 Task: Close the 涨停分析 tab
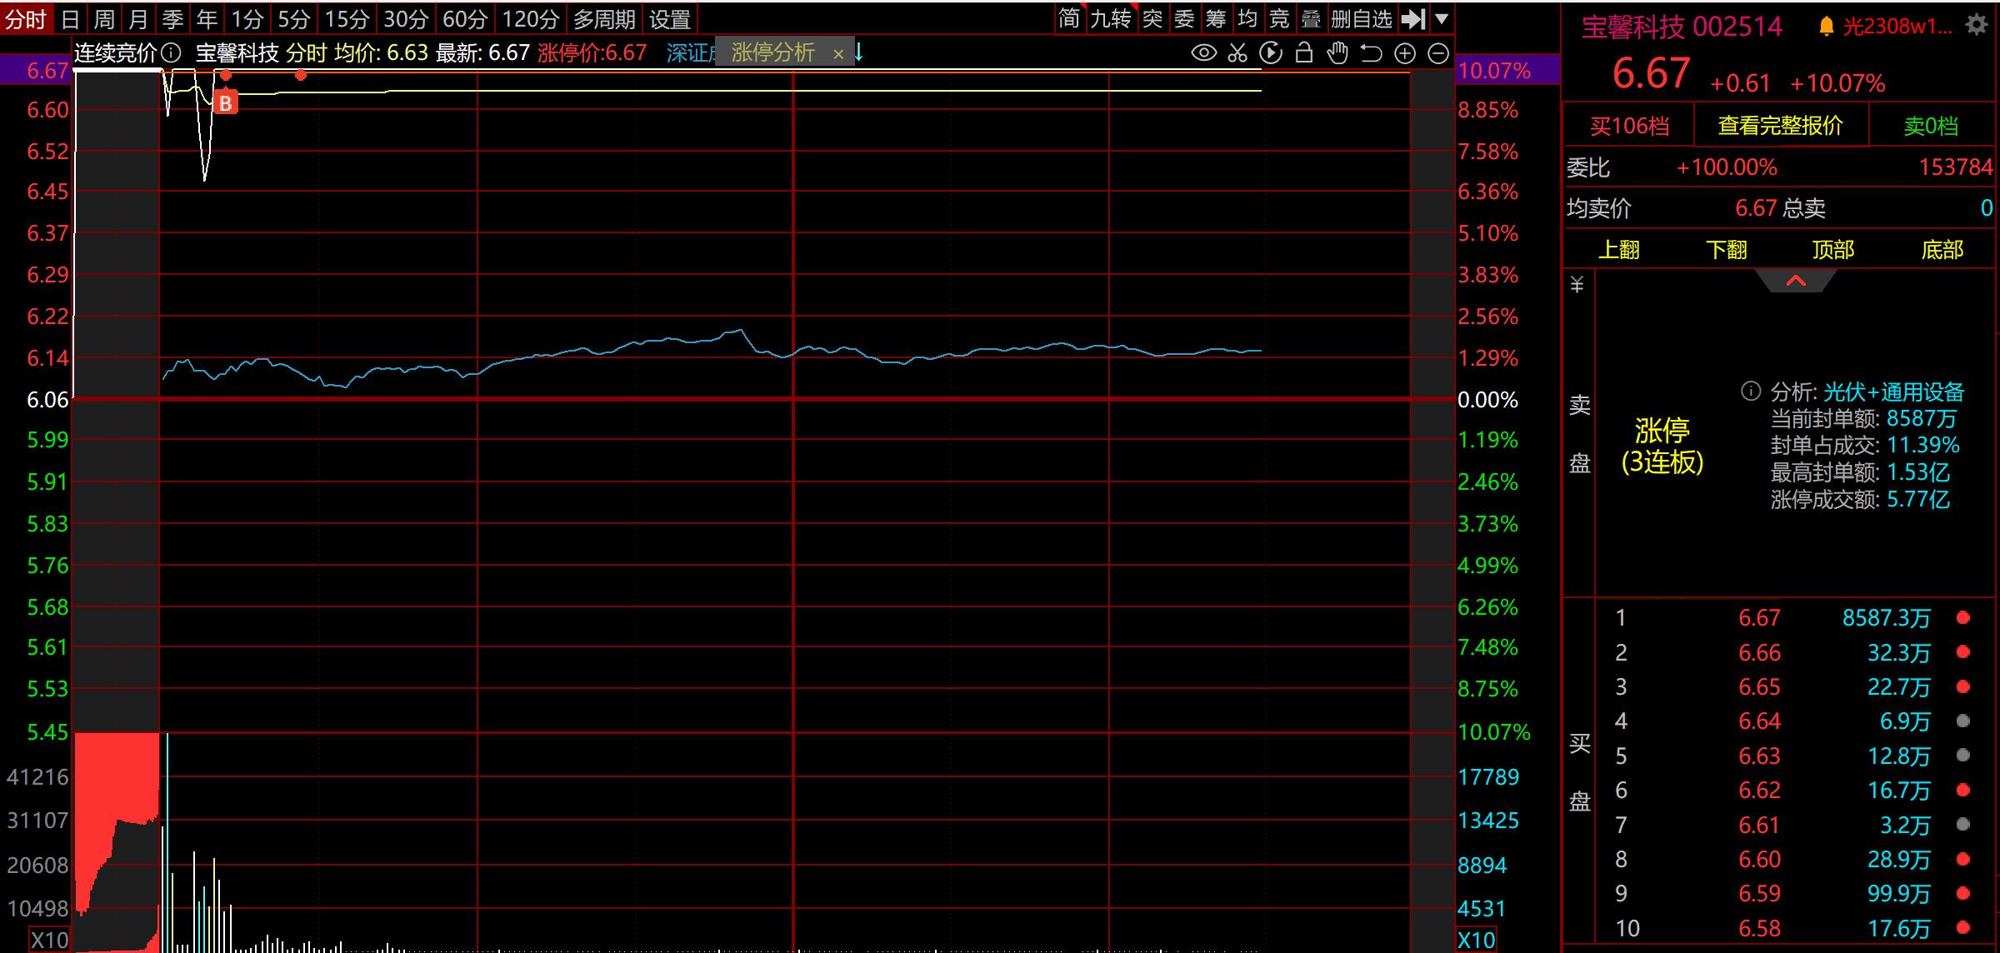(x=838, y=54)
